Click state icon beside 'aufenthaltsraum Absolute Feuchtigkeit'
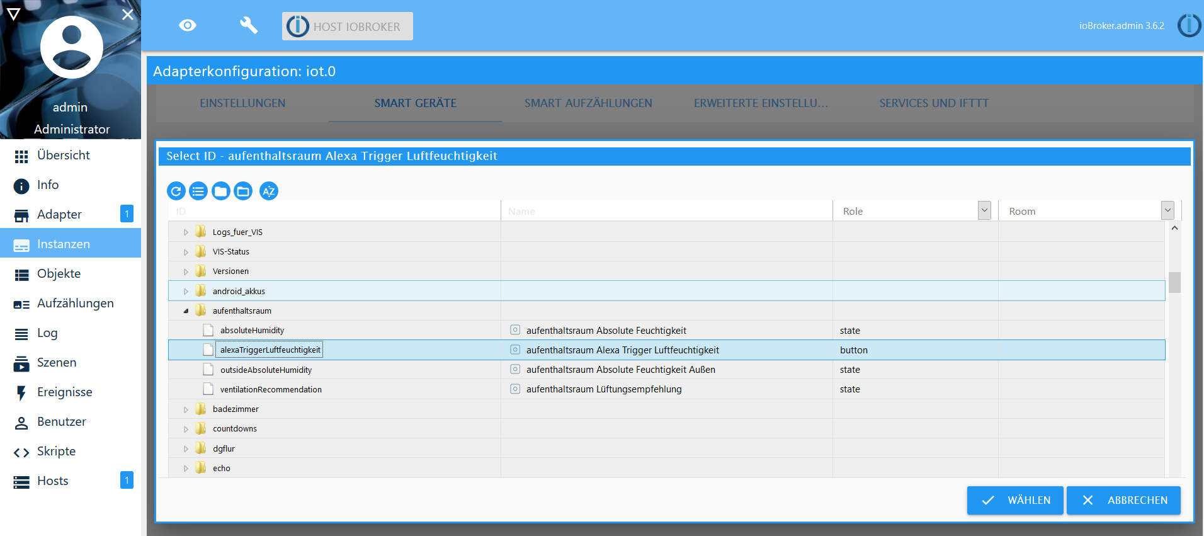This screenshot has width=1204, height=536. 515,329
